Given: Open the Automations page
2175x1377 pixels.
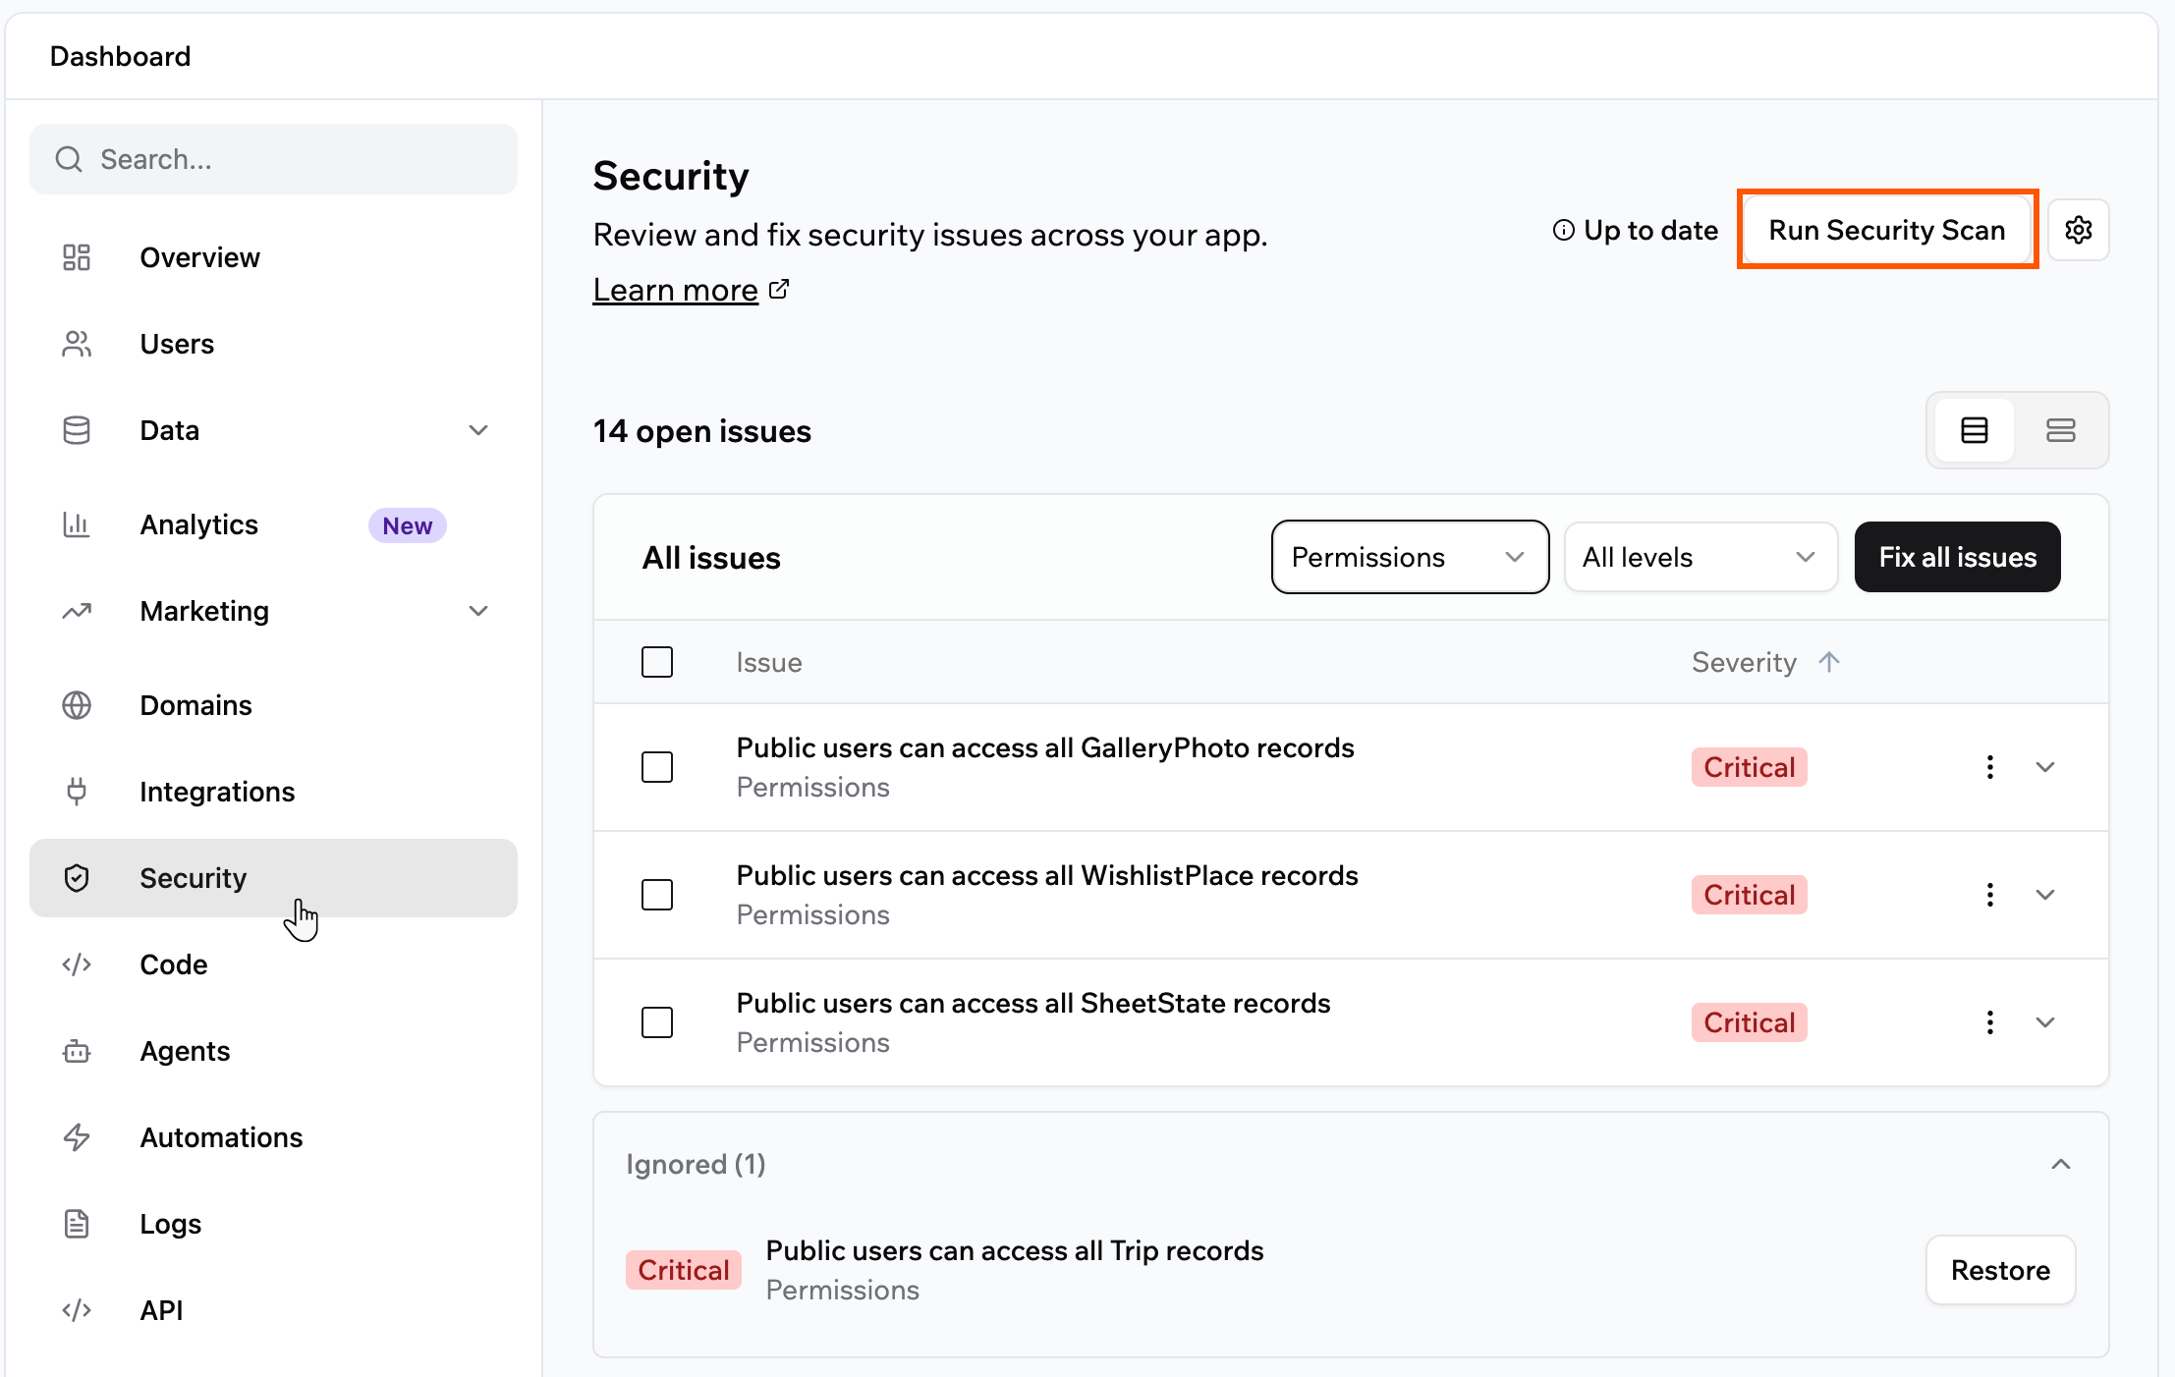Looking at the screenshot, I should [273, 1137].
